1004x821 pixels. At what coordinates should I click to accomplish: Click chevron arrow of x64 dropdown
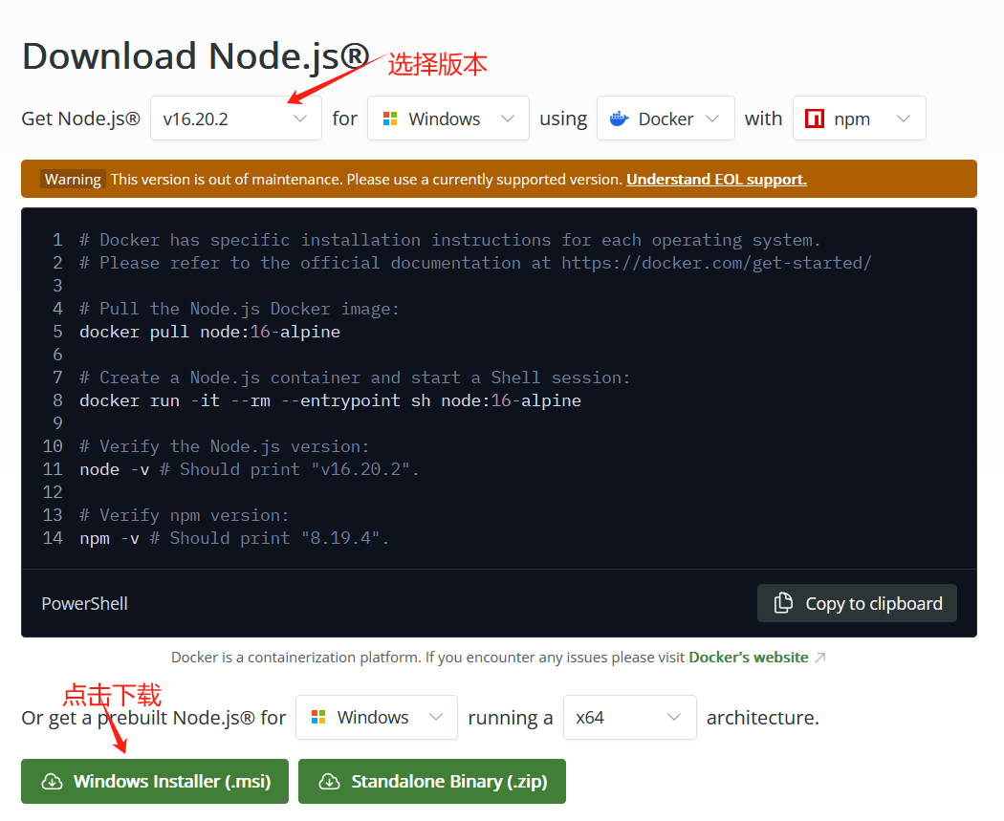[673, 718]
